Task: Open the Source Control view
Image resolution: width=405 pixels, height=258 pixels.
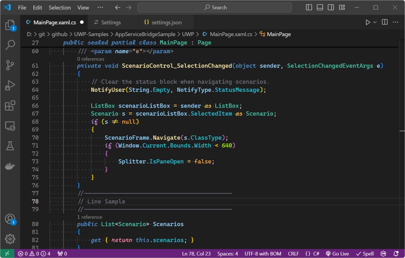Action: point(10,65)
